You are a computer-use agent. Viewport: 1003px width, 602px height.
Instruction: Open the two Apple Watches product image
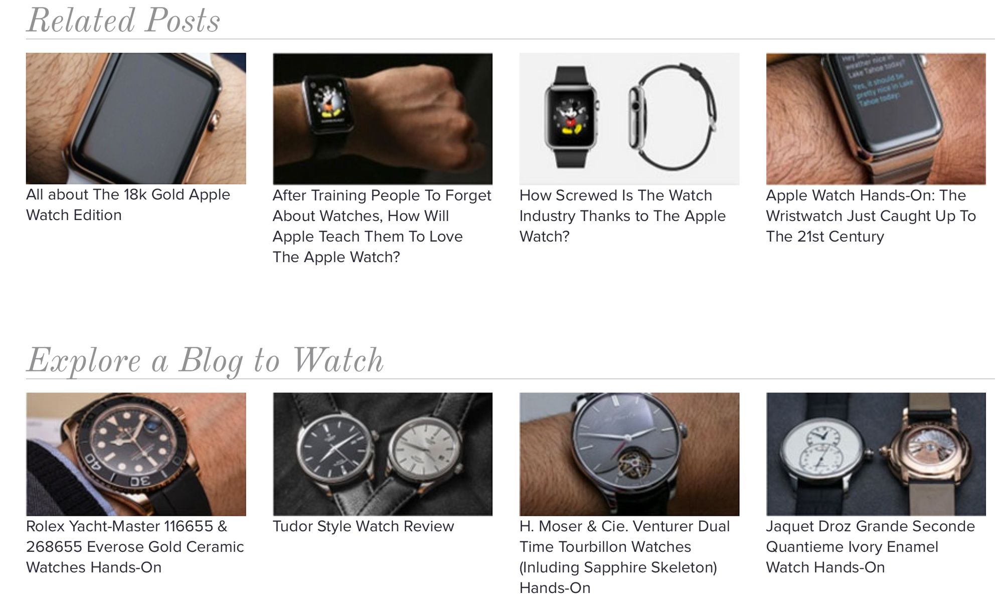point(629,119)
